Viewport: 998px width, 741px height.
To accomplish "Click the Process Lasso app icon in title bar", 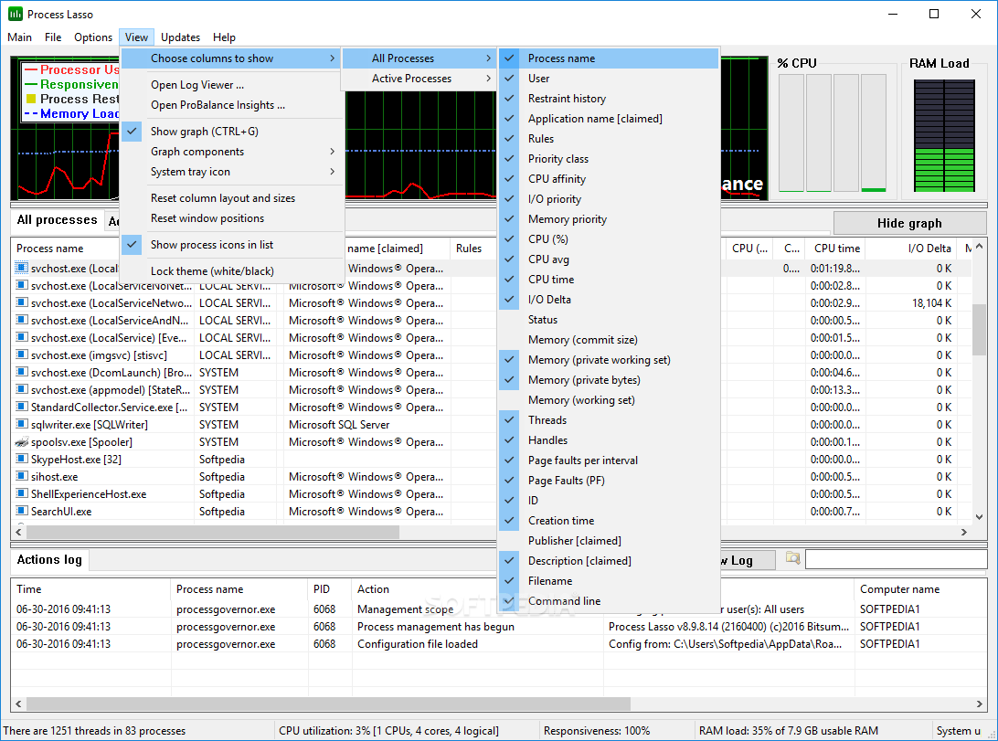I will (15, 14).
